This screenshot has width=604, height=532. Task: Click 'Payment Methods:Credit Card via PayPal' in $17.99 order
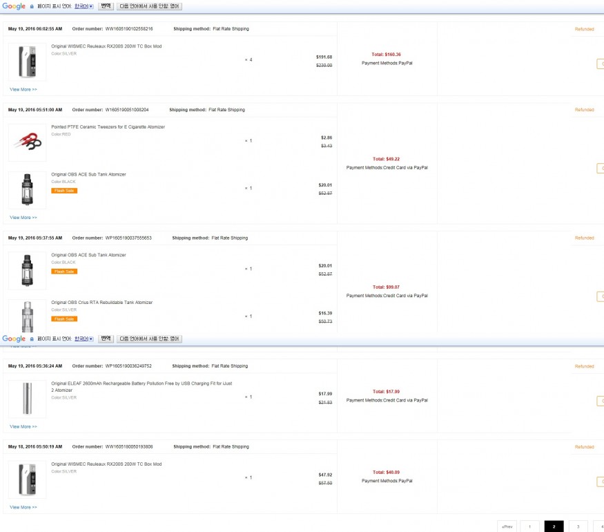pos(387,401)
